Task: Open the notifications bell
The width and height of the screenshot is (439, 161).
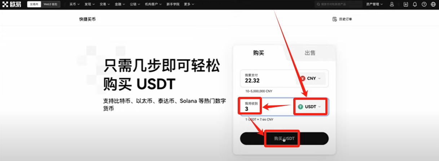Action: click(415, 4)
